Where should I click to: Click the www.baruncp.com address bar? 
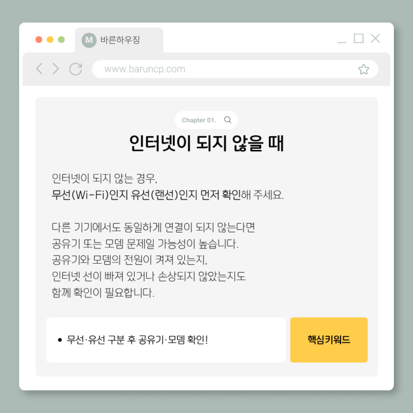pyautogui.click(x=235, y=69)
